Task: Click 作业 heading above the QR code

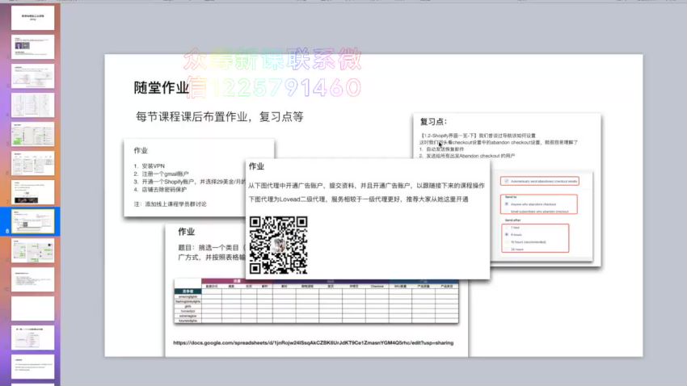Action: click(x=256, y=166)
